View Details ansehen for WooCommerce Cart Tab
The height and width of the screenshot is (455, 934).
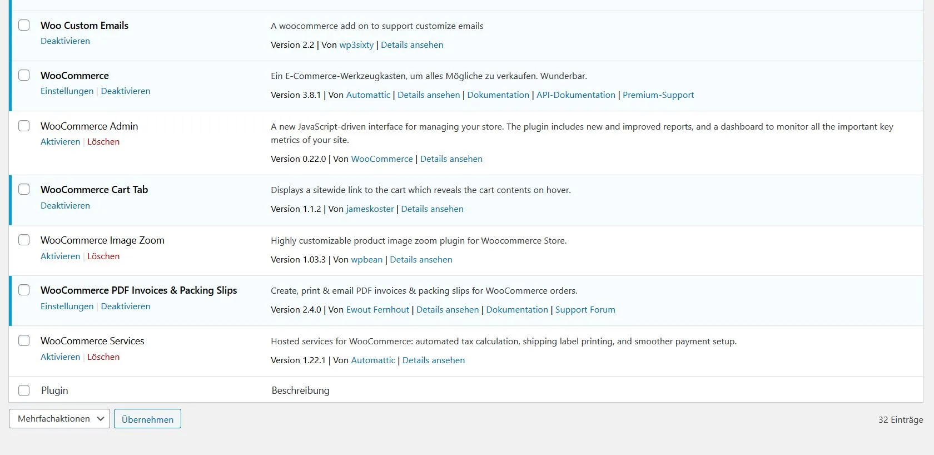point(433,209)
